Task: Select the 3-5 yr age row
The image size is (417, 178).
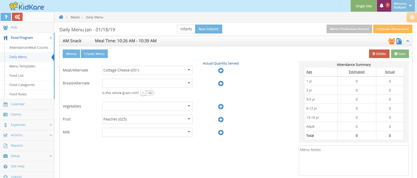Action: pos(354,99)
